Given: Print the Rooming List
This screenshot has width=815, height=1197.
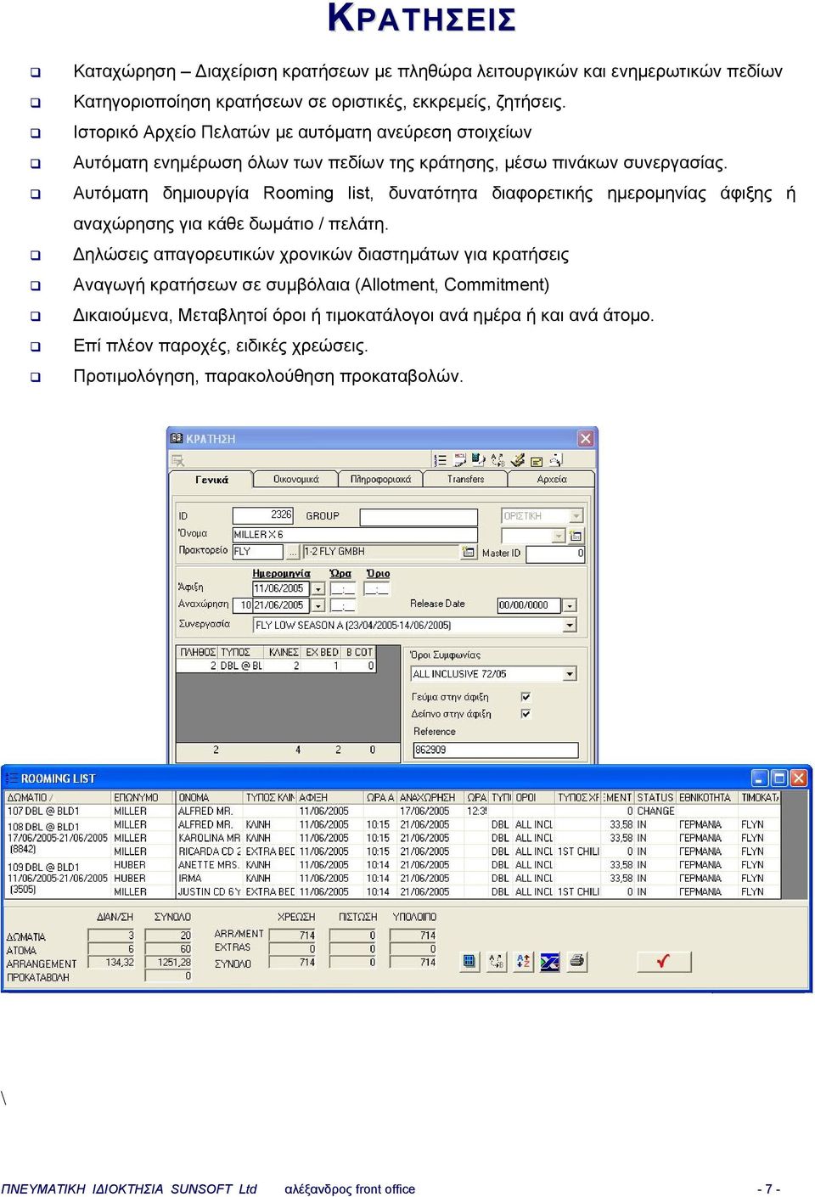Looking at the screenshot, I should [577, 961].
